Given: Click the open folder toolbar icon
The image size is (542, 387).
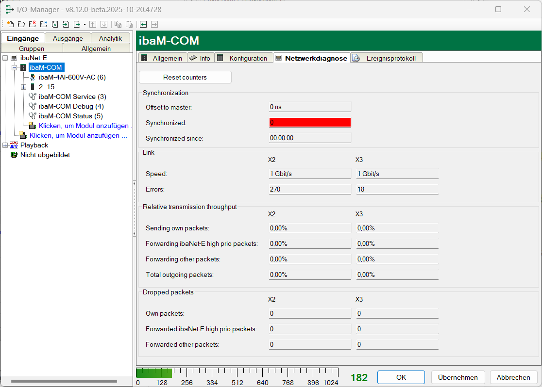Looking at the screenshot, I should pos(21,24).
